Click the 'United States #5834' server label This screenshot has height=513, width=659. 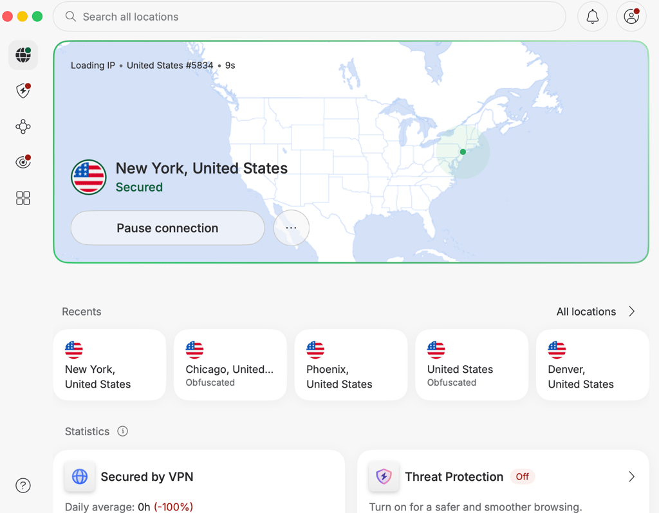click(x=170, y=66)
